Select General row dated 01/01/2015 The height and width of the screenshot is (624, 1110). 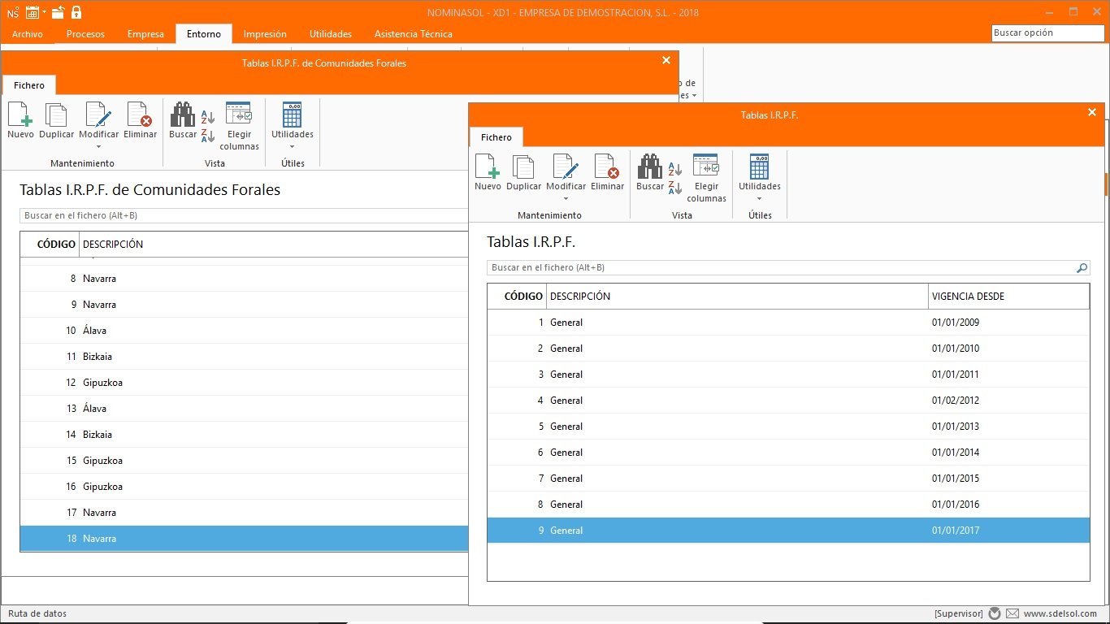click(788, 479)
